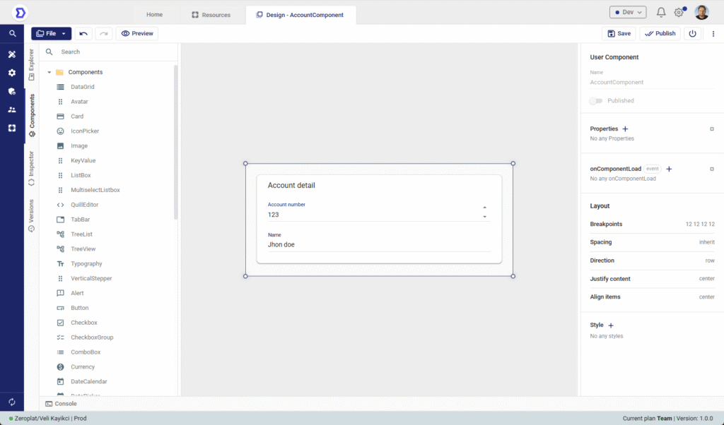Viewport: 724px width, 425px height.
Task: Collapse the Components tree folder
Action: [x=49, y=73]
